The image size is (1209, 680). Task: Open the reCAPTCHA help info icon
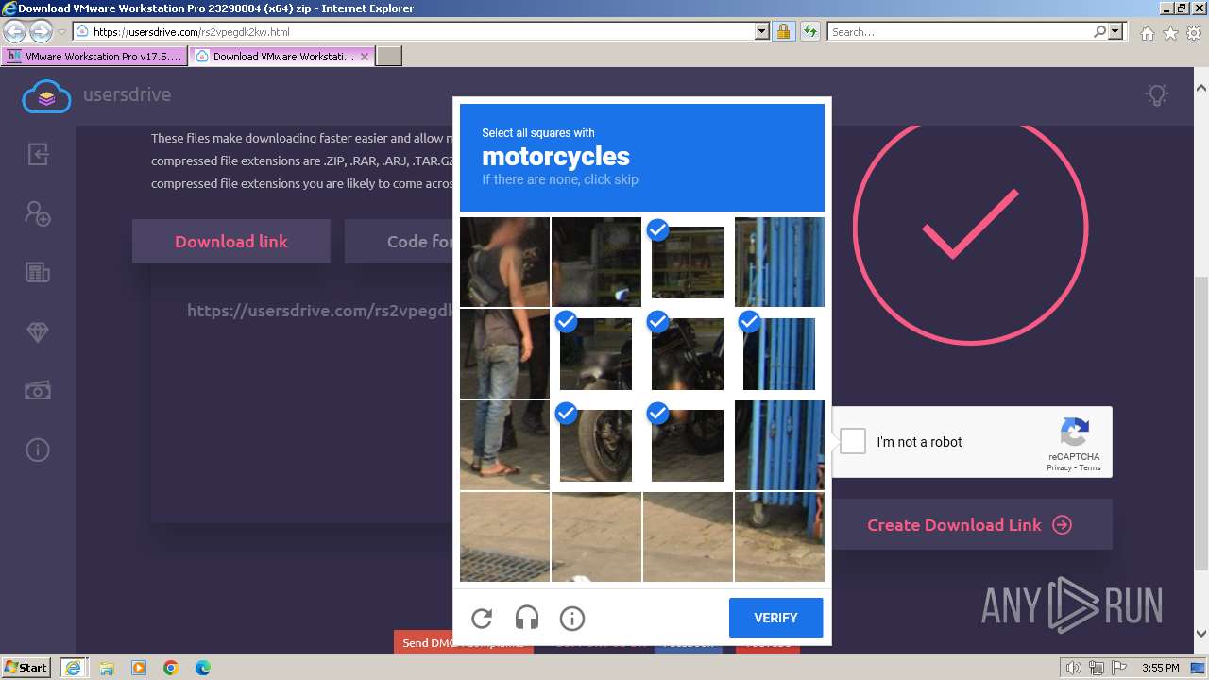pos(572,619)
